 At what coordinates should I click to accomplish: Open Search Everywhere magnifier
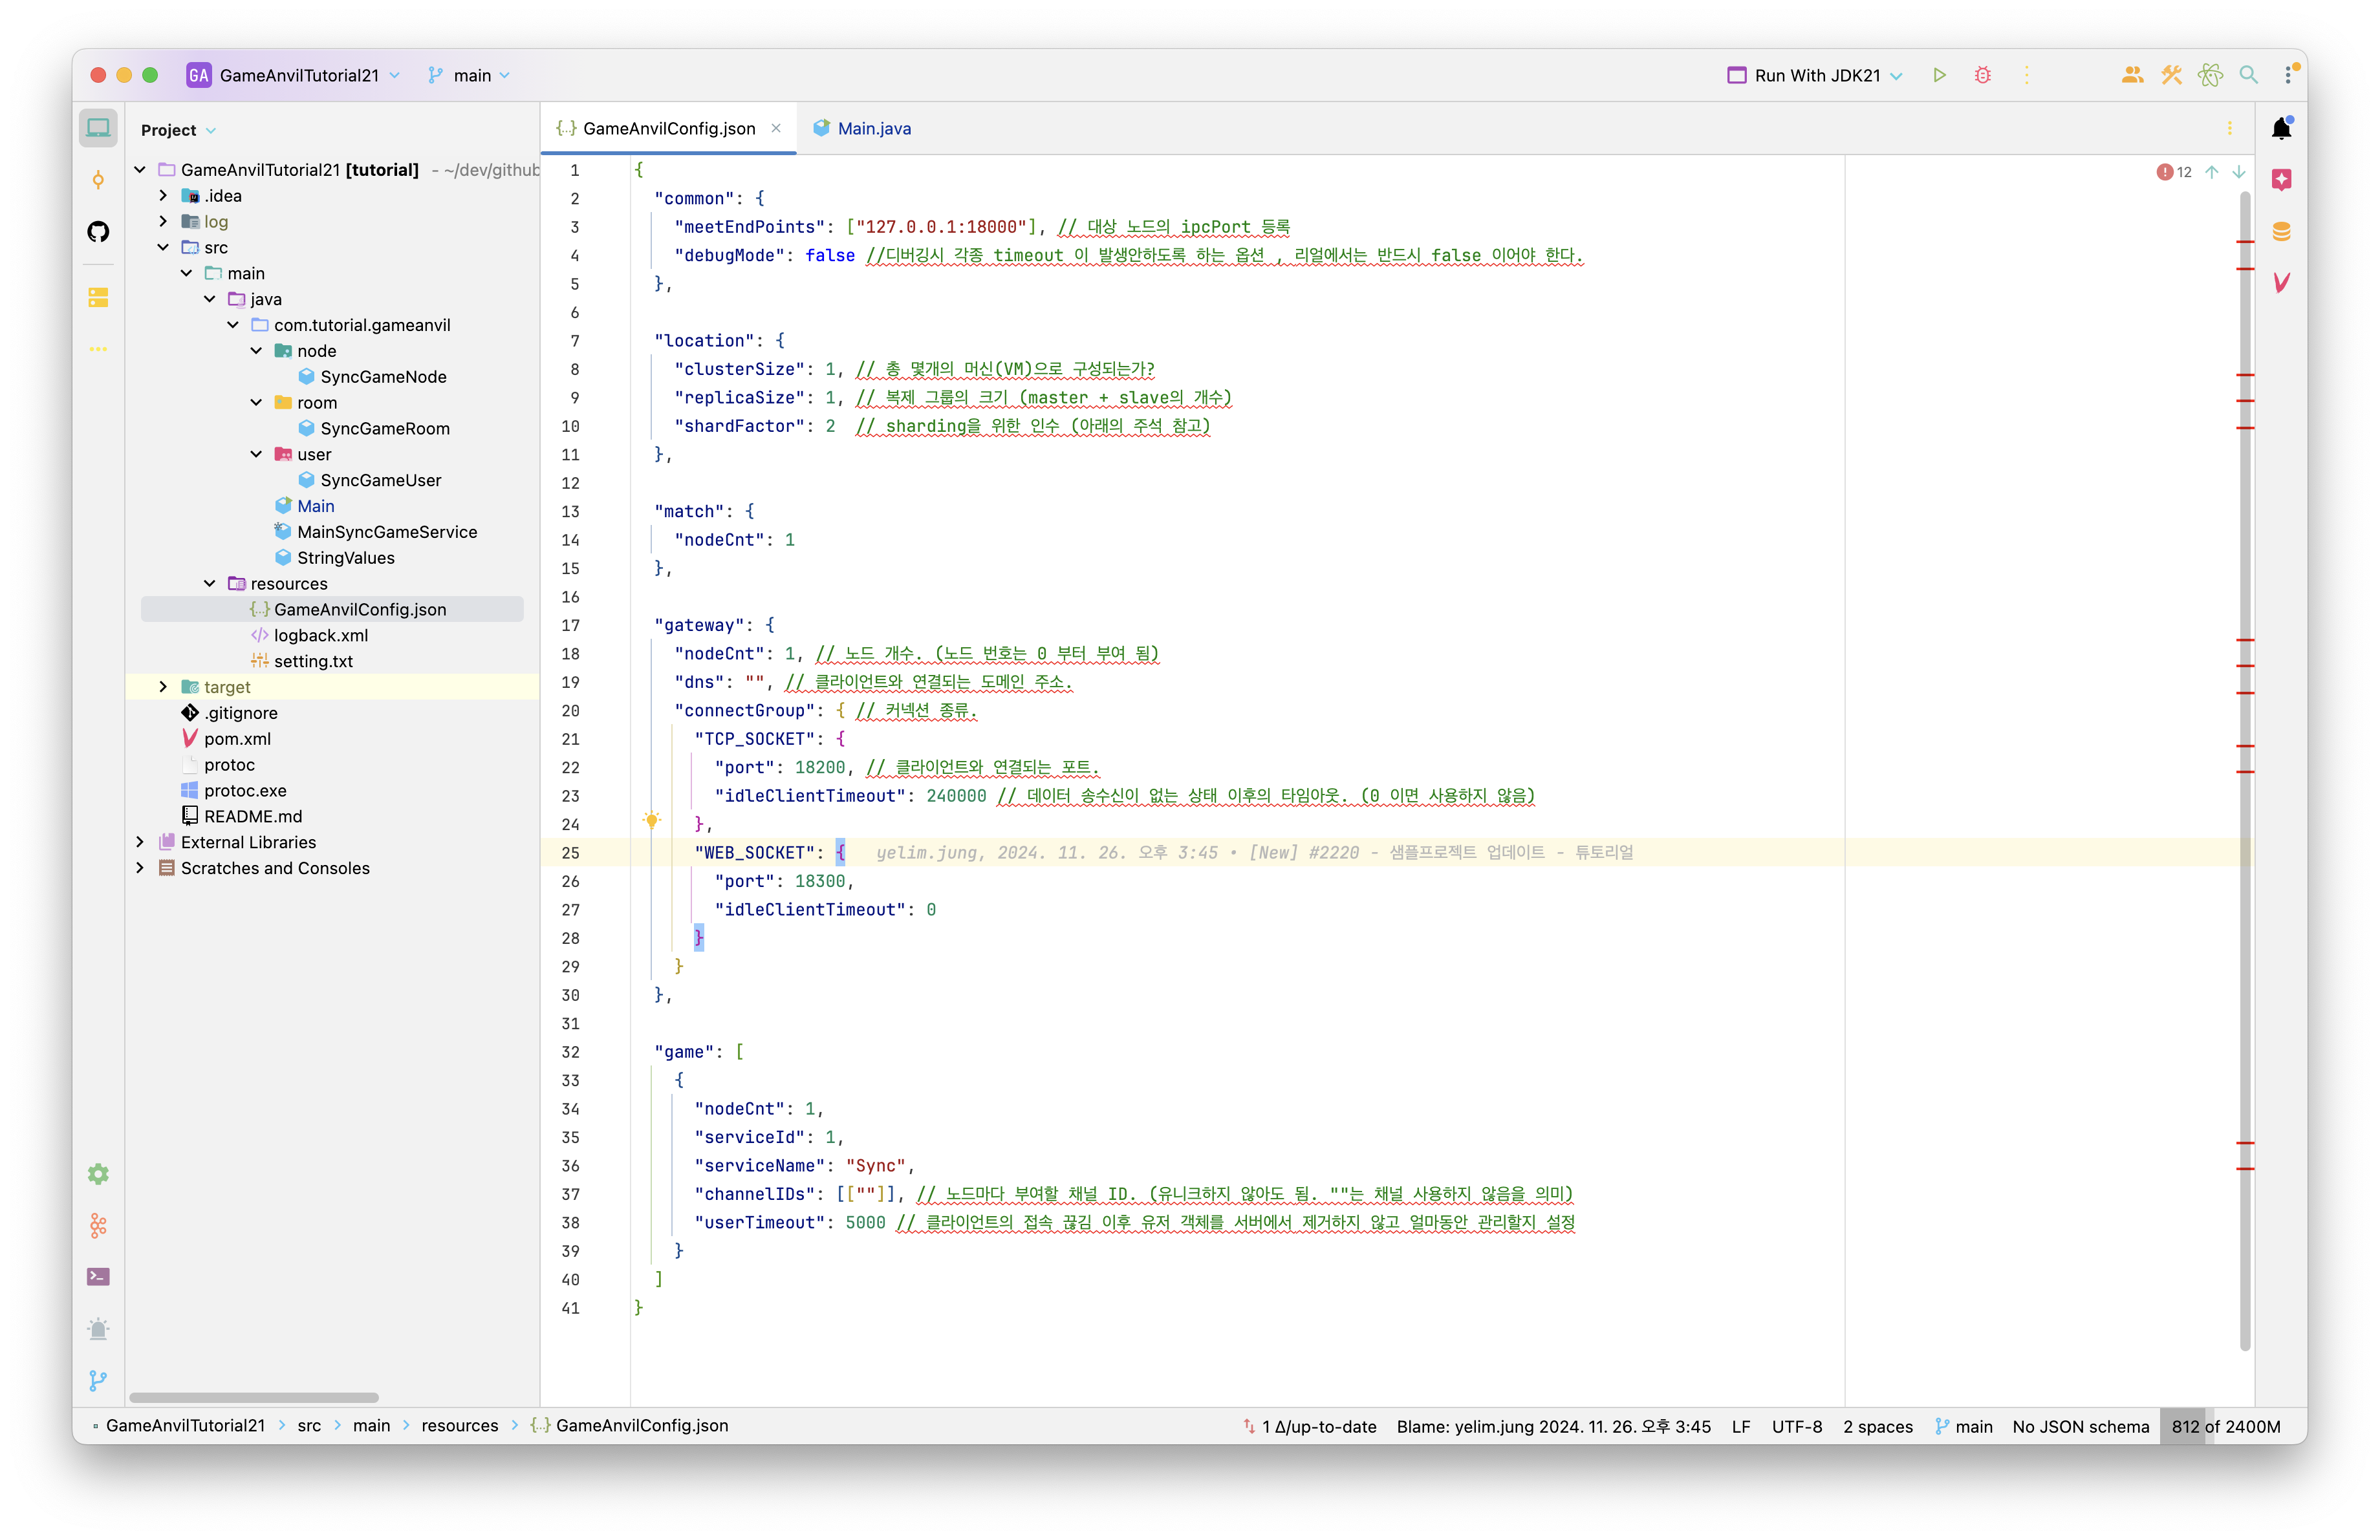click(x=2249, y=75)
